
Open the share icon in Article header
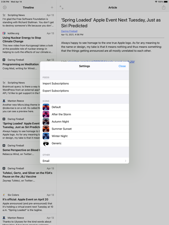point(163,7)
